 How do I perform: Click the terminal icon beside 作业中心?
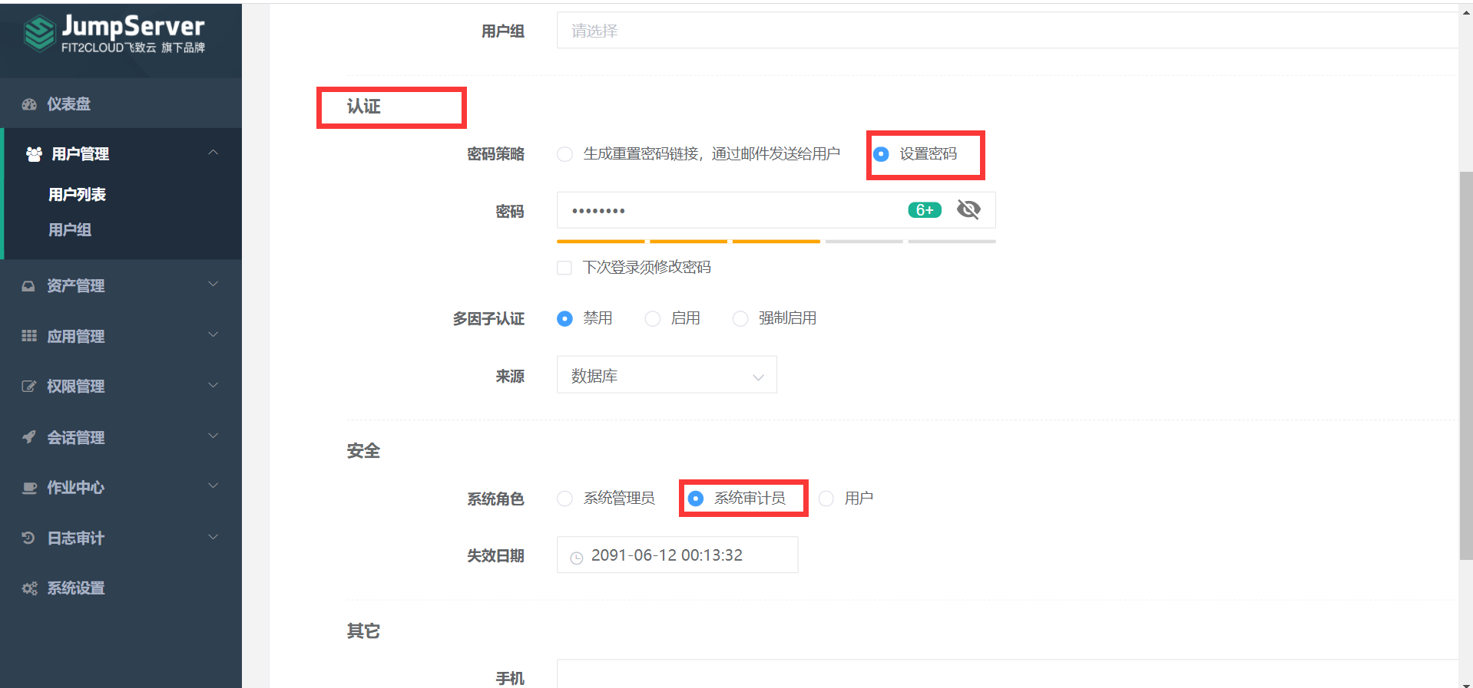click(29, 488)
